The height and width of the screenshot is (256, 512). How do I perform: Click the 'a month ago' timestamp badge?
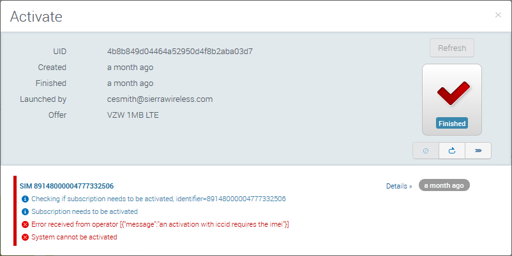coord(444,185)
